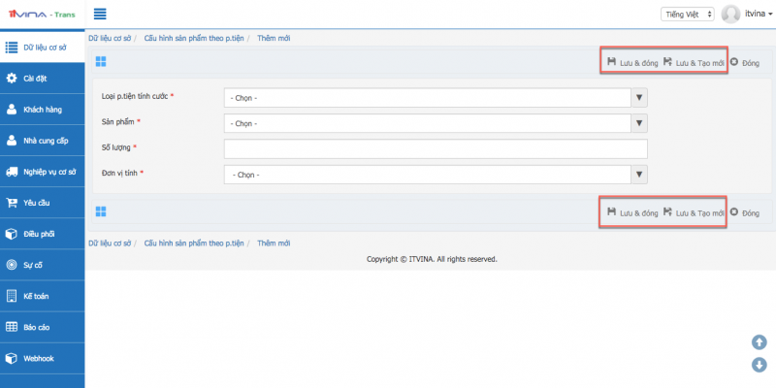The image size is (776, 388).
Task: Click the ITVINA Trans logo
Action: [42, 14]
